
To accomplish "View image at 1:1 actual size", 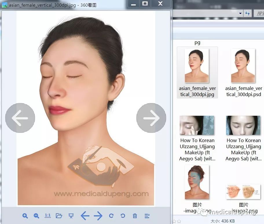I will (47, 216).
